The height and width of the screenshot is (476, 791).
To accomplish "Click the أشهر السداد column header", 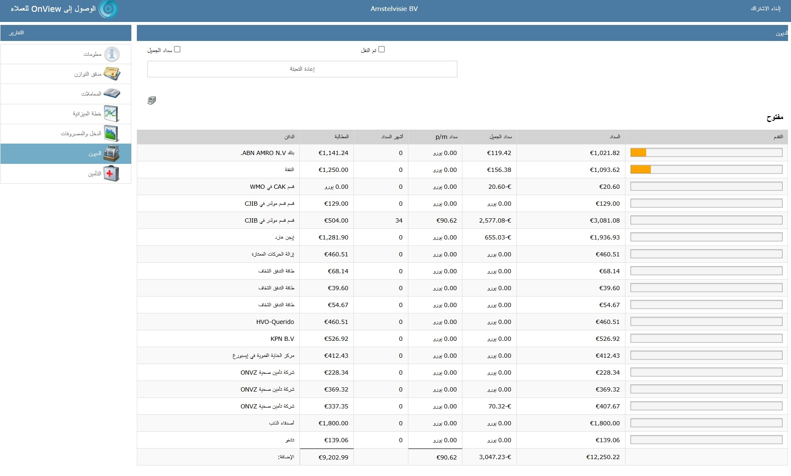I will tap(392, 137).
